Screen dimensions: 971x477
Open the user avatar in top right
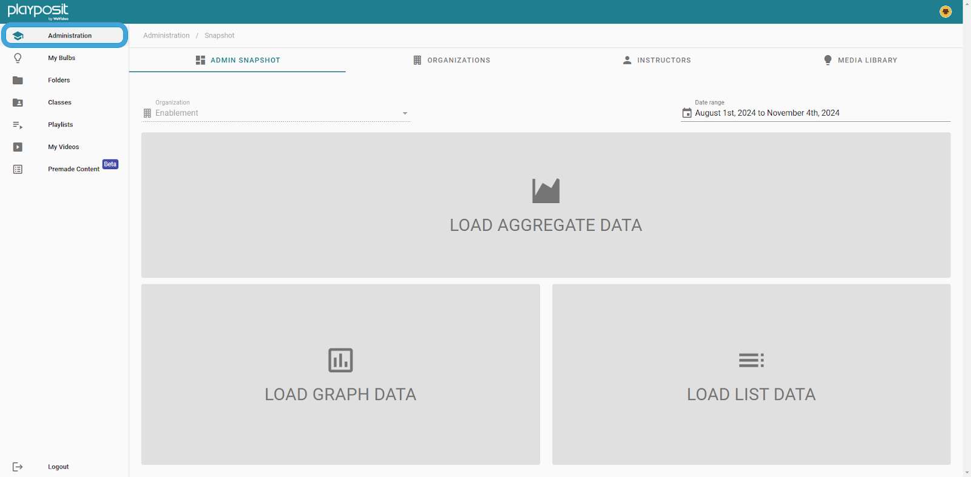[945, 12]
